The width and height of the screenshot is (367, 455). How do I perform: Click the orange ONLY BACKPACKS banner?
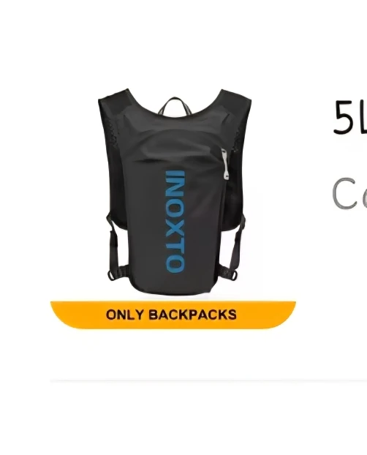[x=173, y=315]
